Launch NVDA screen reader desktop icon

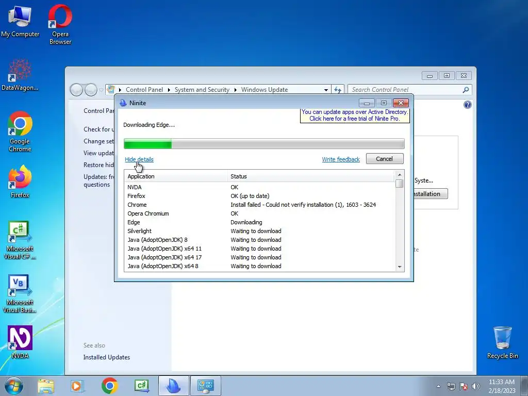(20, 342)
